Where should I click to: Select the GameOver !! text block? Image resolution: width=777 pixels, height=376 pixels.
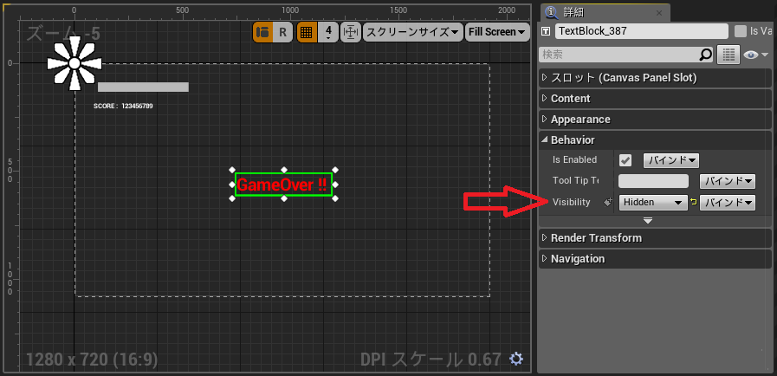(283, 185)
